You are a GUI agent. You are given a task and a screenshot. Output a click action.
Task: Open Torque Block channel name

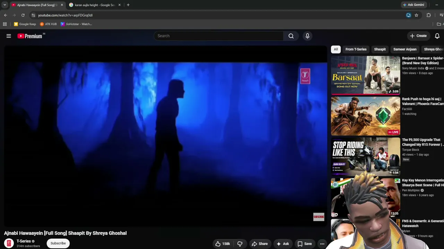coord(411,150)
